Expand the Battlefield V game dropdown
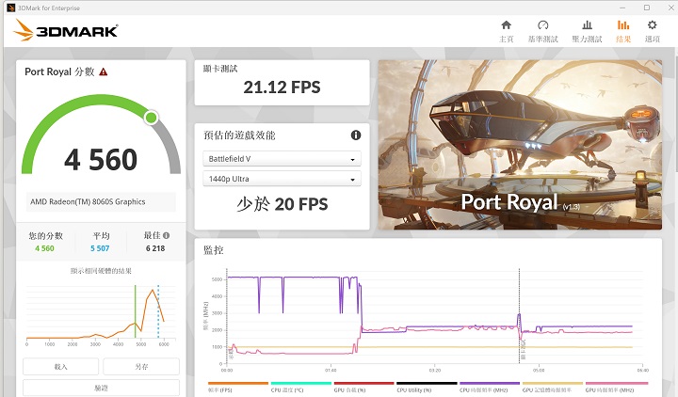 click(282, 159)
